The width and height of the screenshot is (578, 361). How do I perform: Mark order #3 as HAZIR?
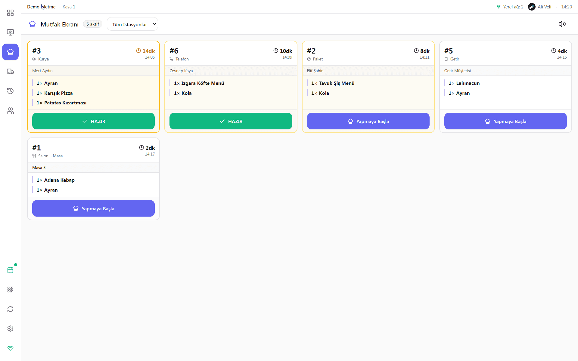pos(93,121)
